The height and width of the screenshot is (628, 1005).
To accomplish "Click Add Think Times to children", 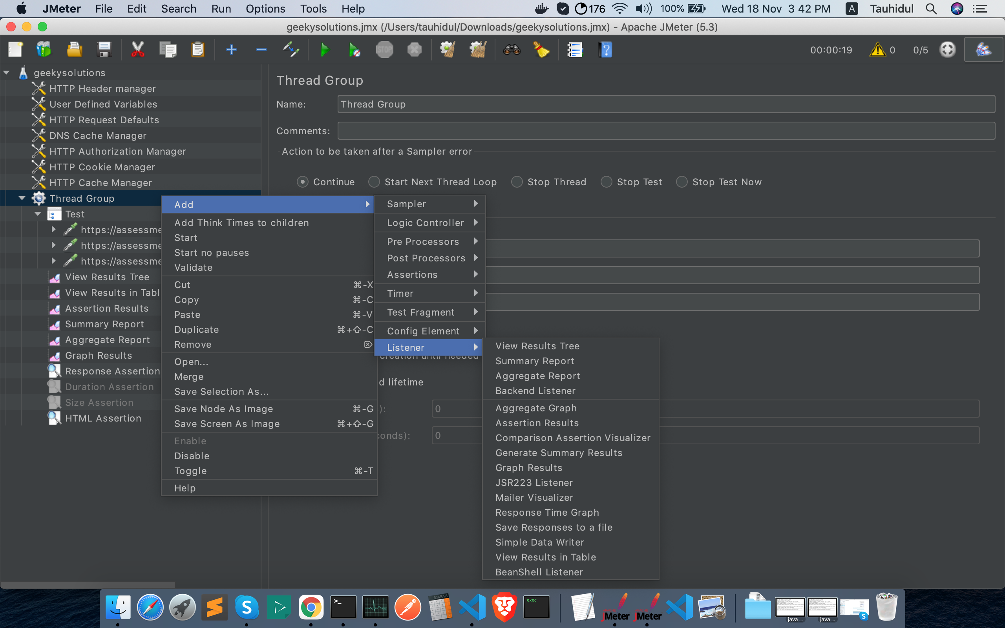I will coord(269,223).
